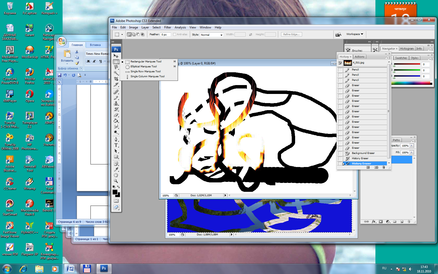Click the Refine Edge button
Screen dimensions: 438x274
click(291, 34)
